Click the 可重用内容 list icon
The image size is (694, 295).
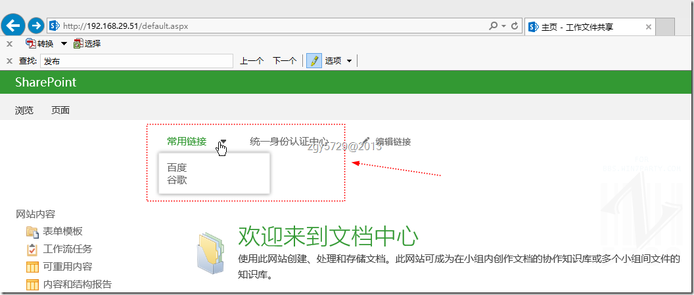pyautogui.click(x=32, y=267)
